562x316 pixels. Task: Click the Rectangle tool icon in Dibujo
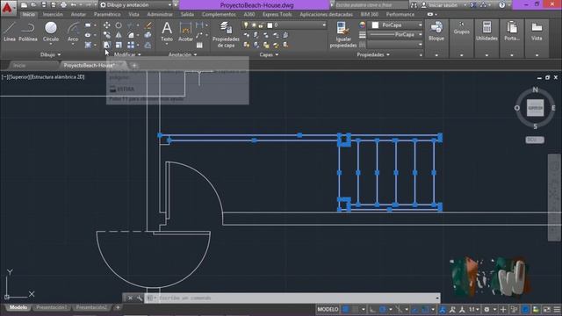point(88,25)
